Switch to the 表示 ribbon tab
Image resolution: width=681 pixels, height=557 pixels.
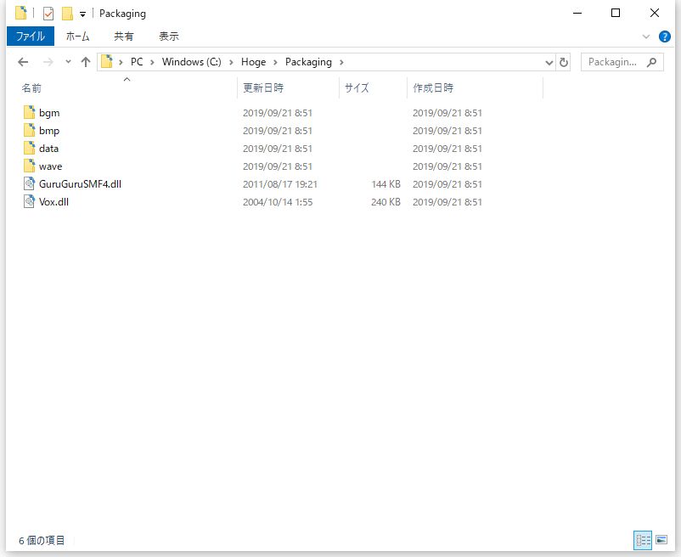coord(169,36)
